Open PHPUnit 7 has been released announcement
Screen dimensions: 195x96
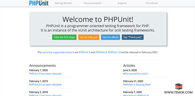45,95
